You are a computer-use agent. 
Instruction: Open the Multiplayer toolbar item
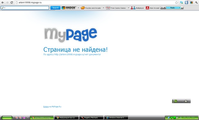pyautogui.click(x=137, y=8)
